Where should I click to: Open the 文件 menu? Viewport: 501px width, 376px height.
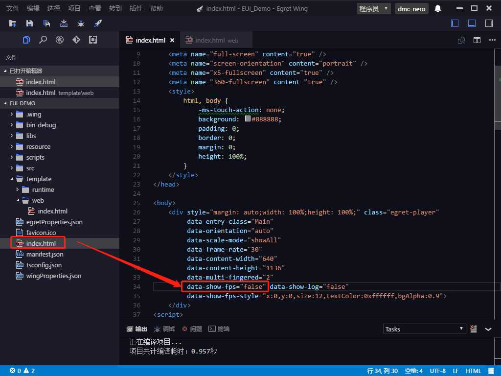point(13,8)
